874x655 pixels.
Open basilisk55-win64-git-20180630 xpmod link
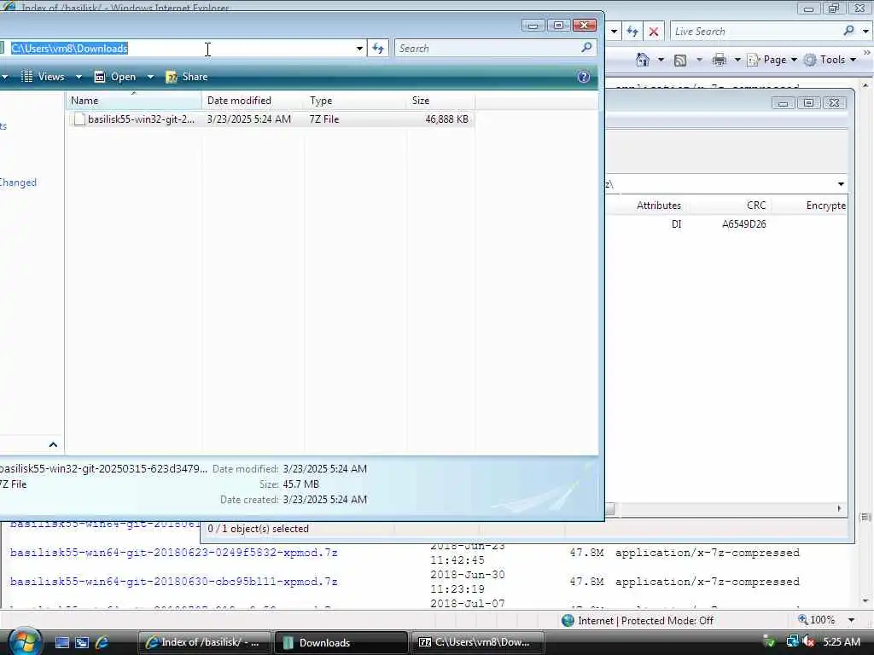[174, 582]
